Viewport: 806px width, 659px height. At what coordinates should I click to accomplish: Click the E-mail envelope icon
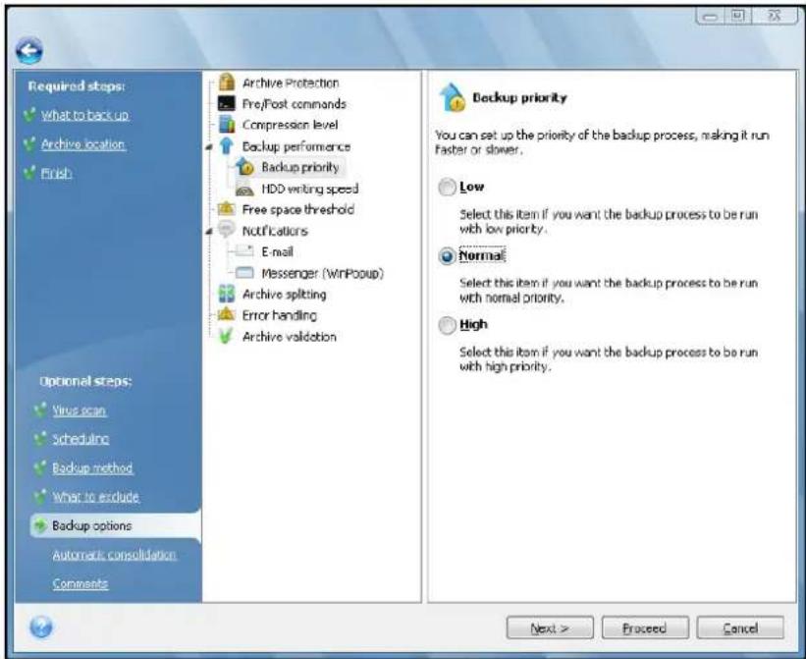pyautogui.click(x=244, y=250)
